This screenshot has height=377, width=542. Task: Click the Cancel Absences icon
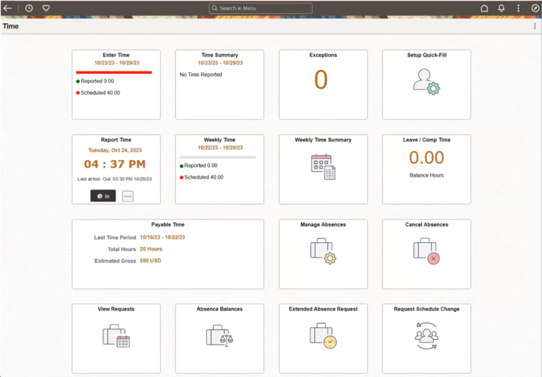coord(426,254)
